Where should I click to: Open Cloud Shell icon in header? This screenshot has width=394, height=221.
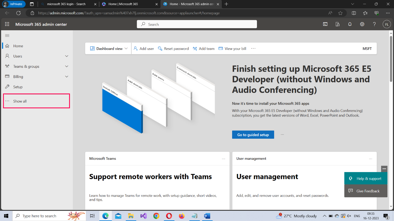coord(325,24)
